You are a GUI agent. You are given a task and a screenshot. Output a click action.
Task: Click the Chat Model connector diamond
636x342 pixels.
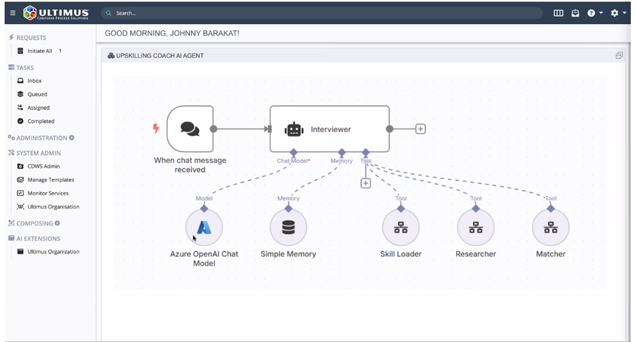[294, 152]
